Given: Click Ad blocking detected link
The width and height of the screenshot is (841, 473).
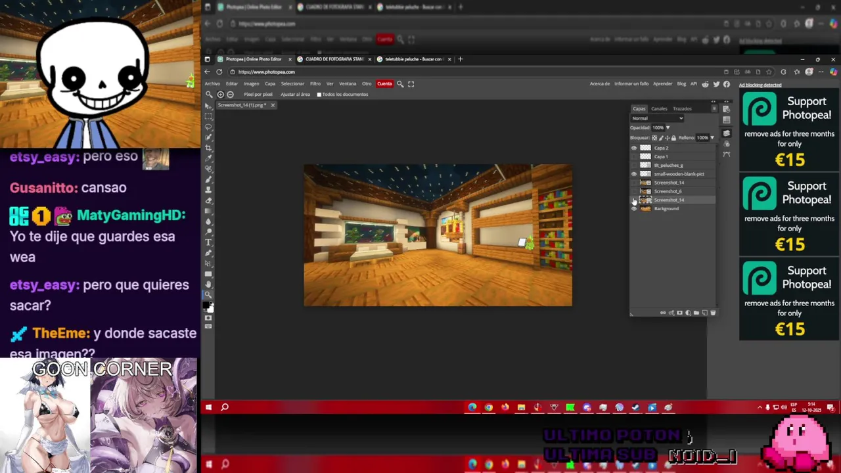Looking at the screenshot, I should 760,85.
